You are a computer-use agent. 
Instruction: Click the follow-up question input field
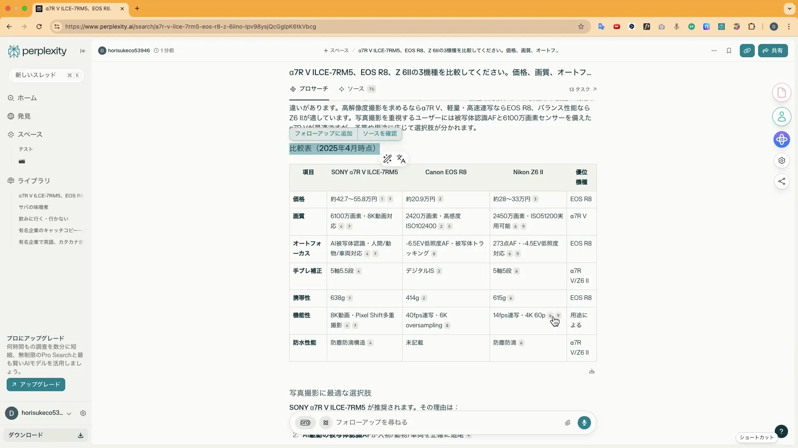(436, 422)
